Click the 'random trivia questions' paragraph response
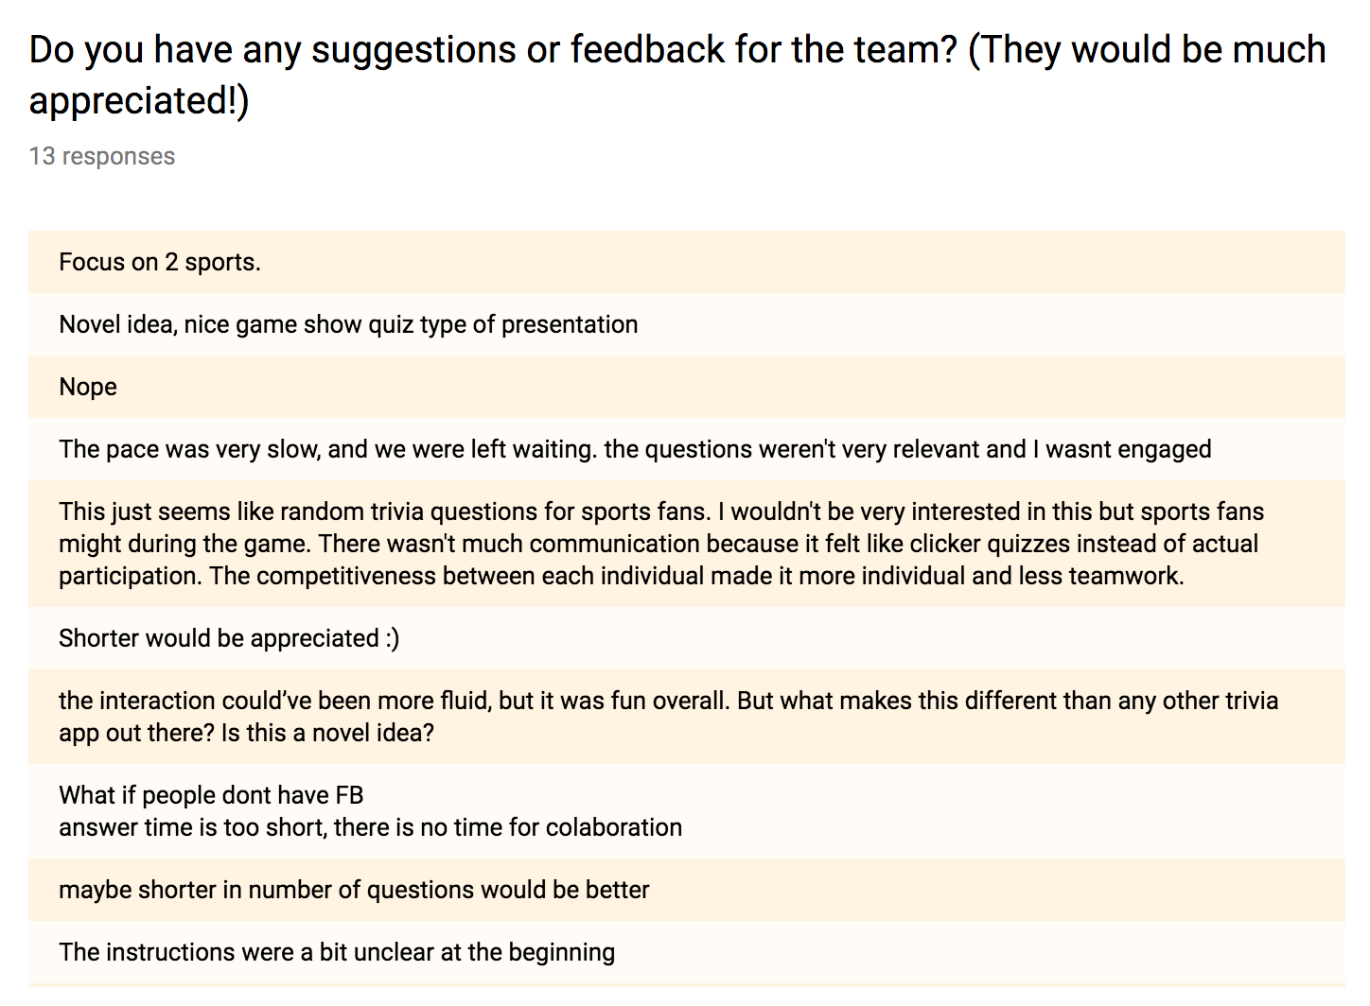This screenshot has width=1370, height=1006. click(x=687, y=544)
